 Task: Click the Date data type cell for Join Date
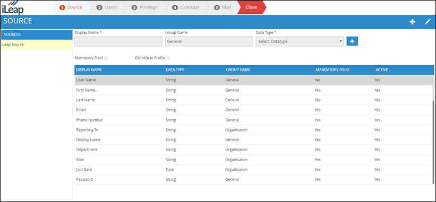pos(169,170)
